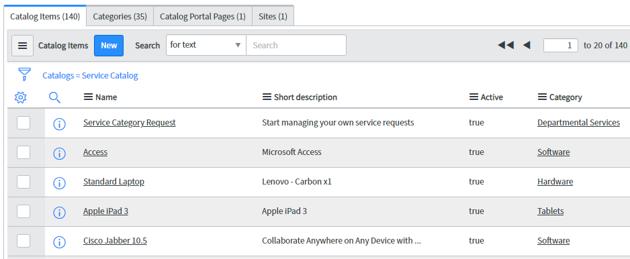Preview Standard Laptop info icon
630x259 pixels.
pyautogui.click(x=60, y=183)
